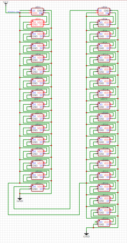127x243 pixels.
Task: Select the LED17 component
Action: click(37, 106)
